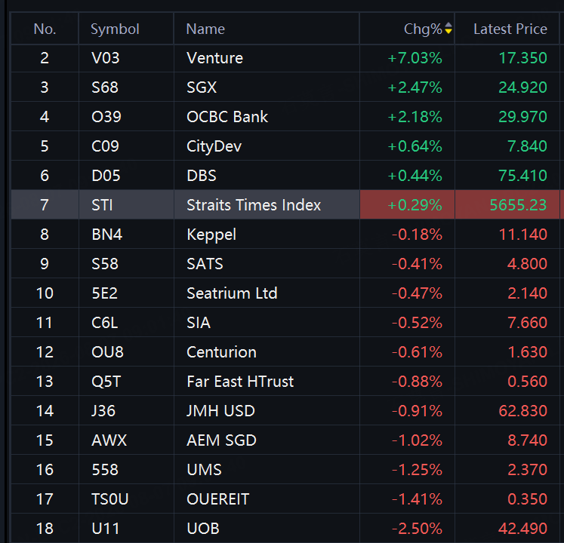564x543 pixels.
Task: Sort by the Chg% column sort arrows
Action: [x=448, y=28]
